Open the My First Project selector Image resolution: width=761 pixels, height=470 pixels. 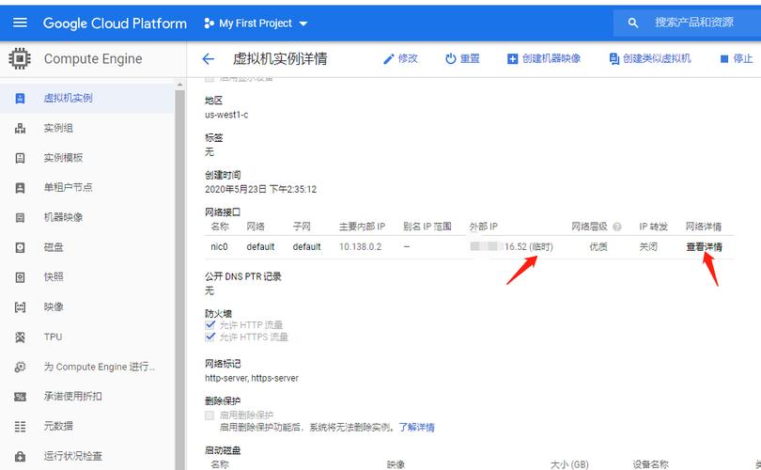tap(256, 23)
